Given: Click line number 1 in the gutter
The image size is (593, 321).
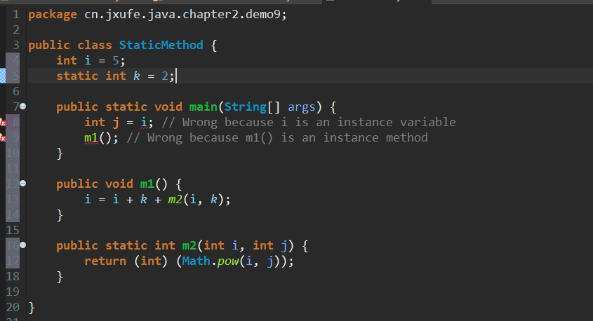Looking at the screenshot, I should [16, 14].
